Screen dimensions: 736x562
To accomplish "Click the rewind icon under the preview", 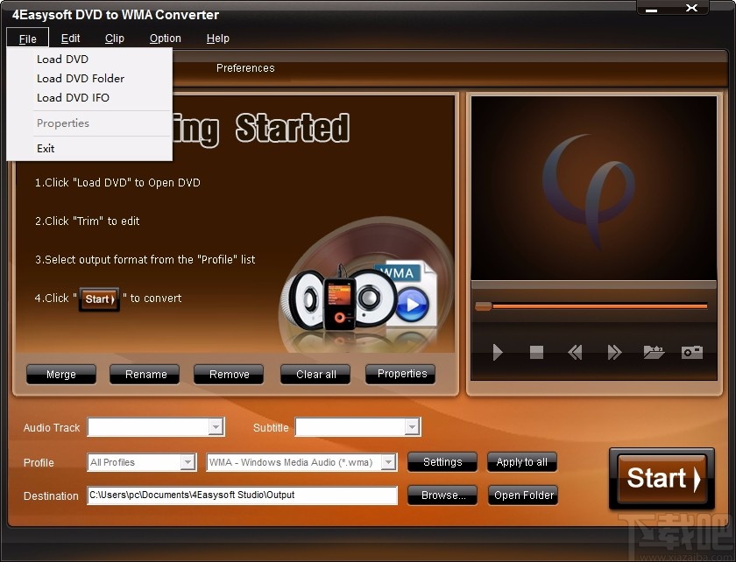I will pos(575,352).
